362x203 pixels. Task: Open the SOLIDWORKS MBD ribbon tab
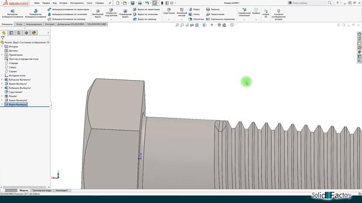pyautogui.click(x=97, y=24)
